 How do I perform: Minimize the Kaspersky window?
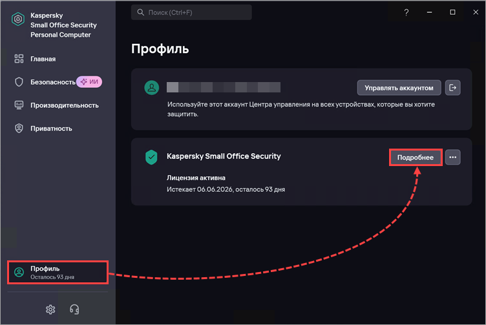(429, 12)
